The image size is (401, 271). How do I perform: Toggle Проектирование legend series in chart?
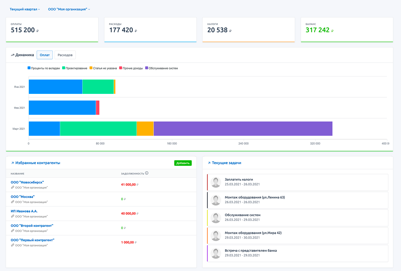coord(74,68)
